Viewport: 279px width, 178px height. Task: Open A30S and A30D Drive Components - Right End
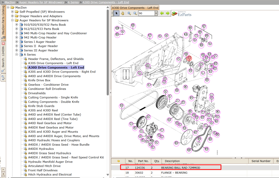(62, 72)
